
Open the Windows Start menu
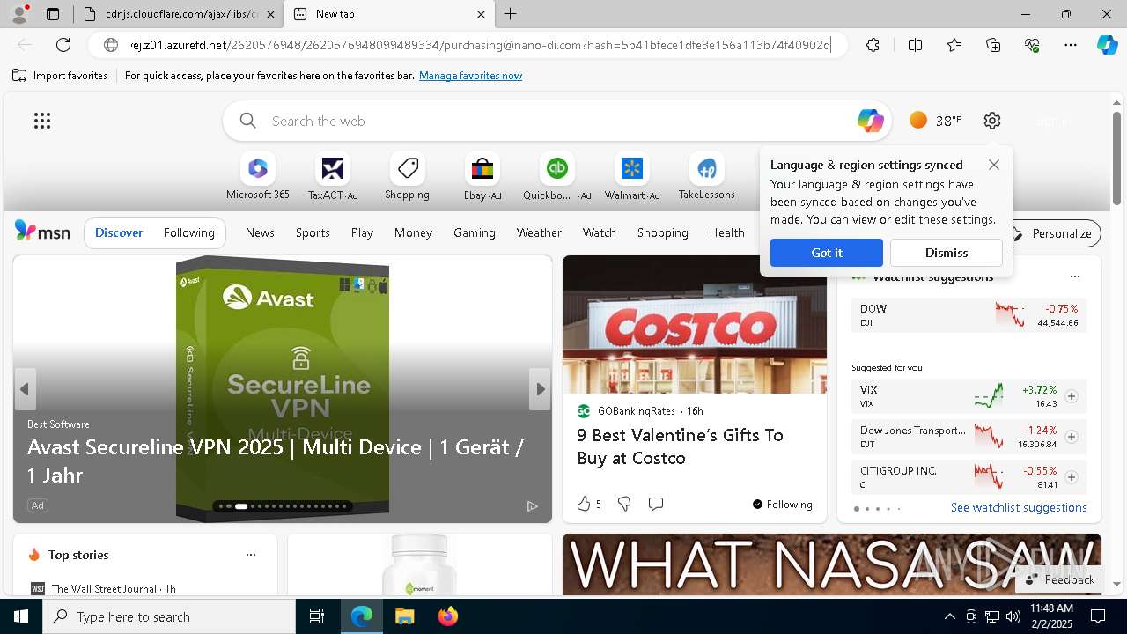coord(21,616)
